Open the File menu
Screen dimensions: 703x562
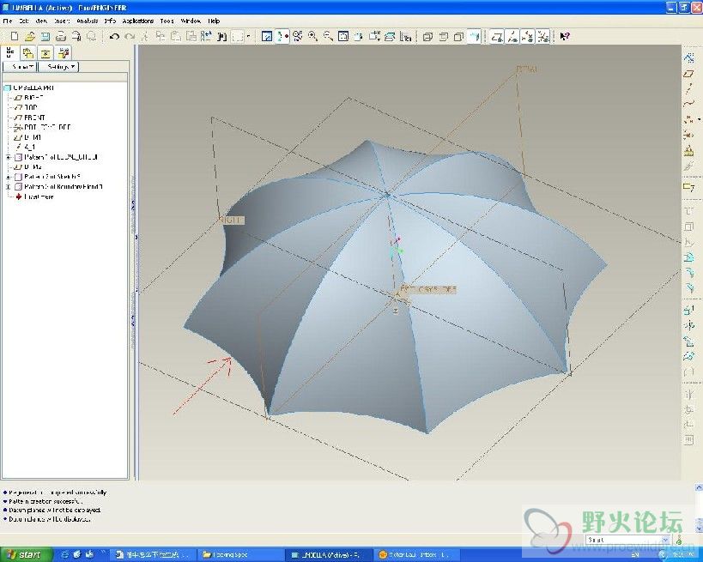point(8,21)
